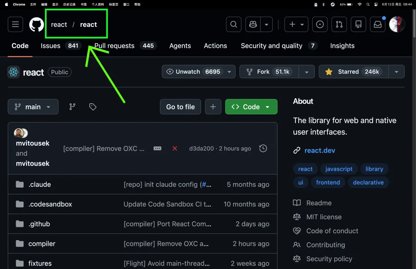View branches icon next to main
The image size is (416, 269).
coord(72,107)
